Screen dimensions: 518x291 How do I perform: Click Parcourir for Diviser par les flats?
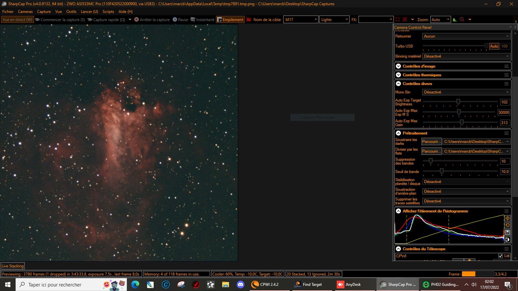click(x=432, y=151)
